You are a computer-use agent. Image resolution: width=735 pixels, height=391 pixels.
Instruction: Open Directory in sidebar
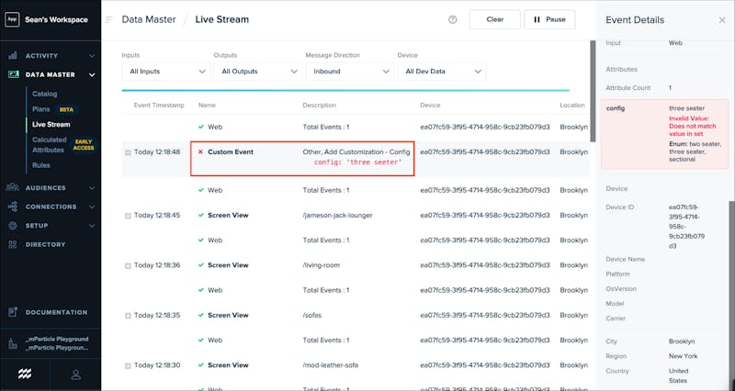[45, 244]
